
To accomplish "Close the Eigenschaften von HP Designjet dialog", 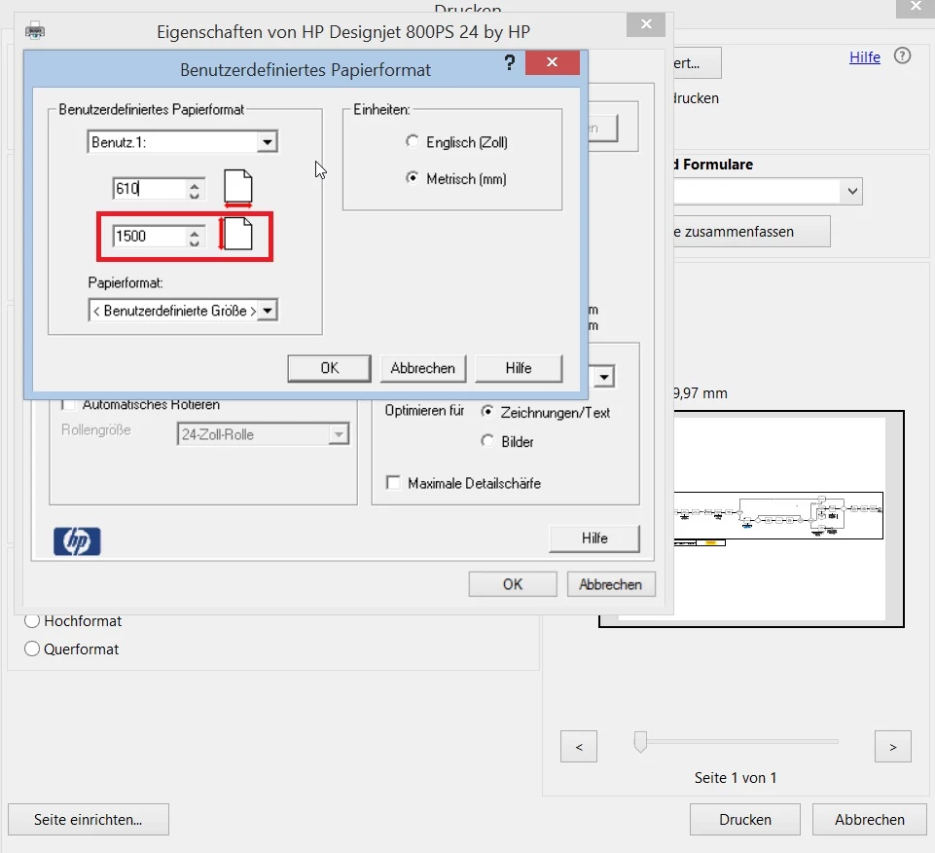I will (x=646, y=24).
